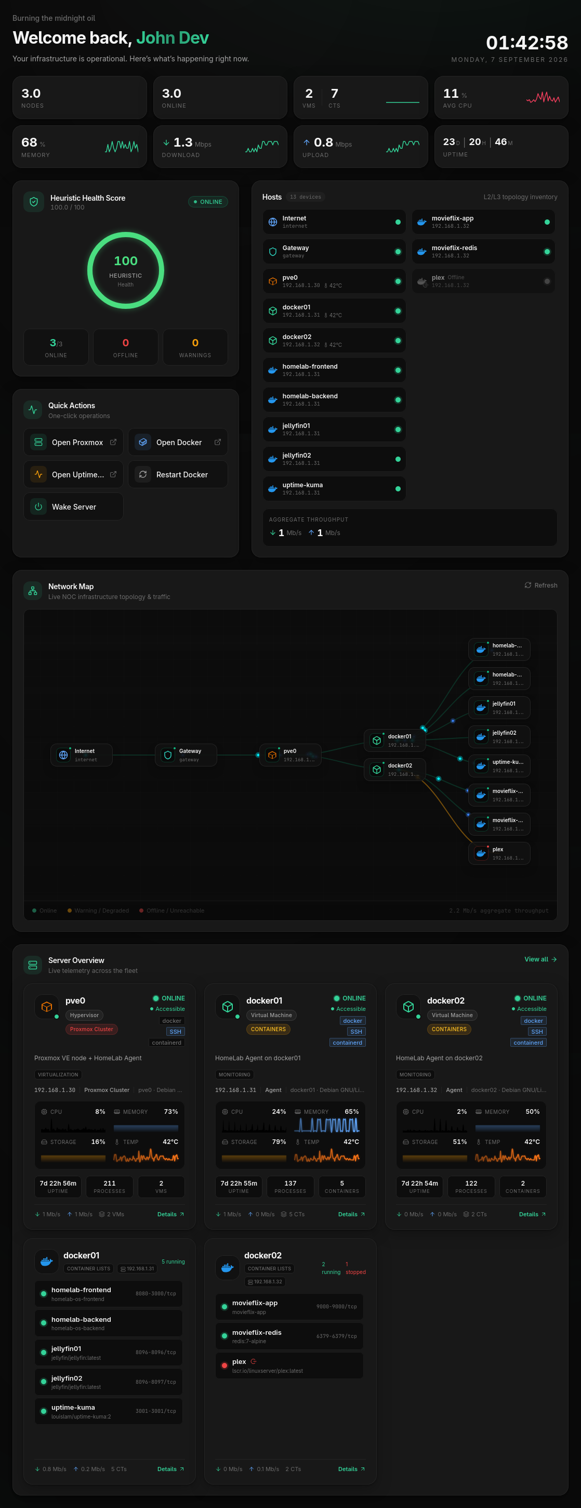
Task: Click the 100 Heuristic Health ring gauge
Action: (126, 270)
